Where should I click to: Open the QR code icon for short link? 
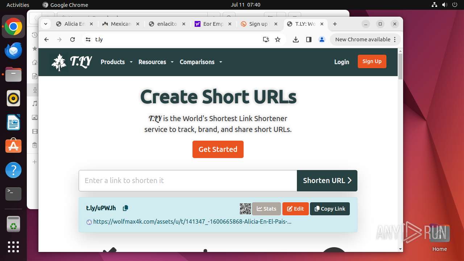click(x=245, y=209)
